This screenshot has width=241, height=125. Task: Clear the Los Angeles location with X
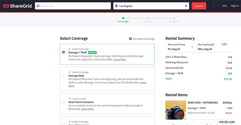186,6
